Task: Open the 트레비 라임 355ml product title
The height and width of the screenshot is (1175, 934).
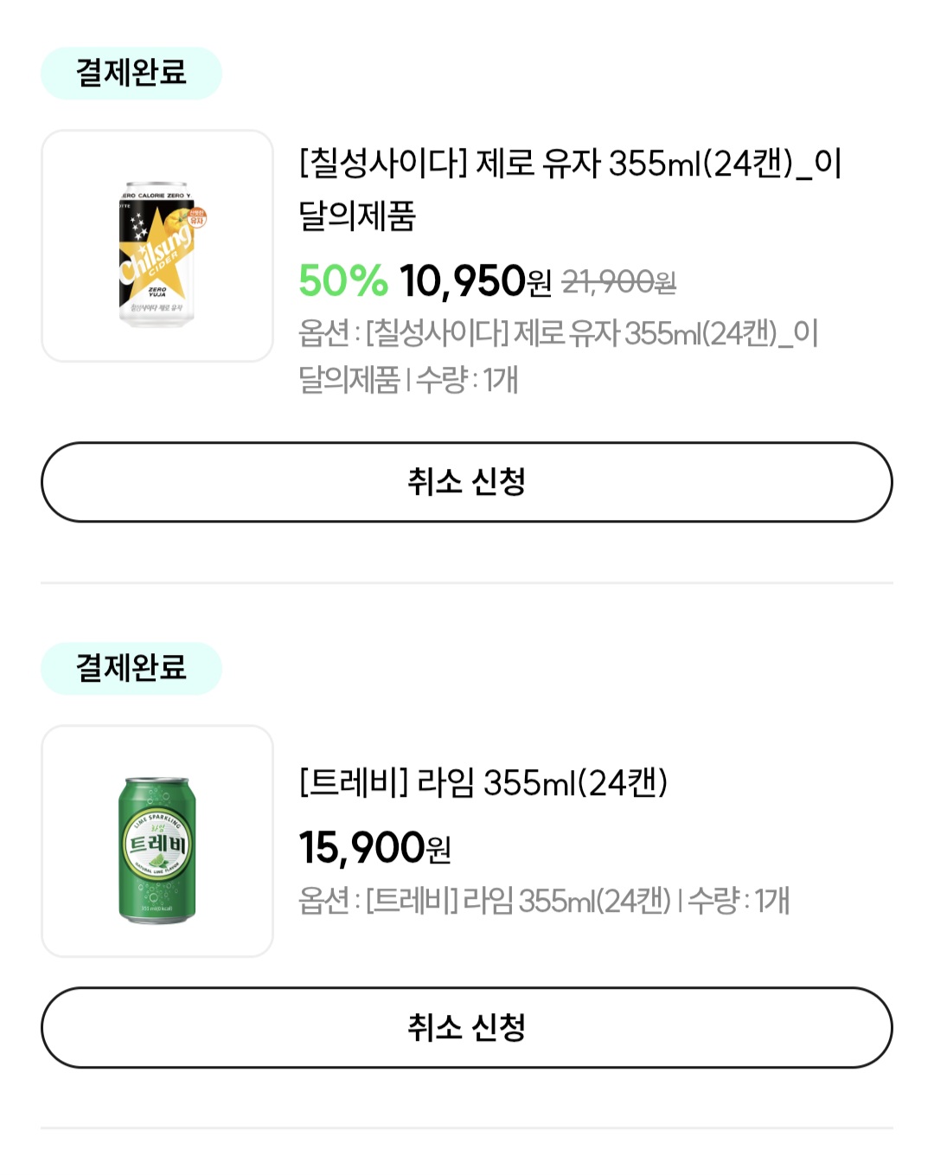Action: tap(483, 782)
